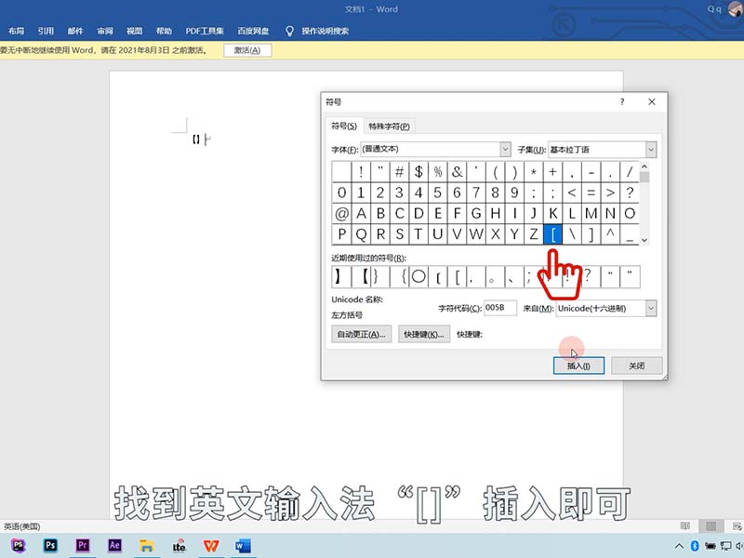Image resolution: width=744 pixels, height=558 pixels.
Task: Select the ] symbol in the grid
Action: (x=591, y=234)
